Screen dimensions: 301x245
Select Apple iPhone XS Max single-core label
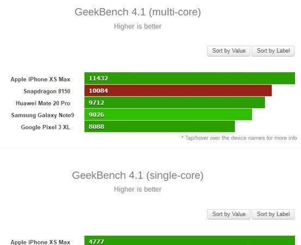pyautogui.click(x=40, y=242)
